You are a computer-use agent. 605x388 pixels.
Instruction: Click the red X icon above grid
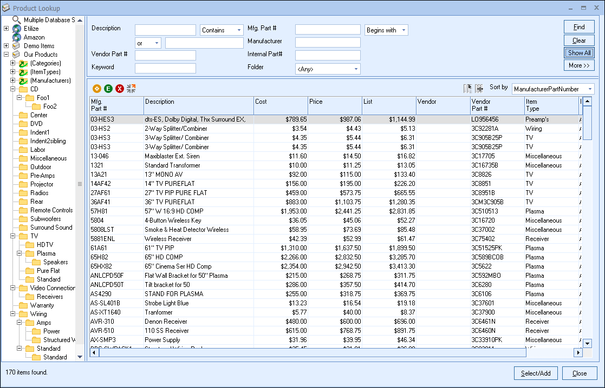pos(120,89)
